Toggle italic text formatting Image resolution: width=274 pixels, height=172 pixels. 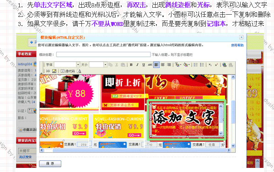[x=137, y=65]
